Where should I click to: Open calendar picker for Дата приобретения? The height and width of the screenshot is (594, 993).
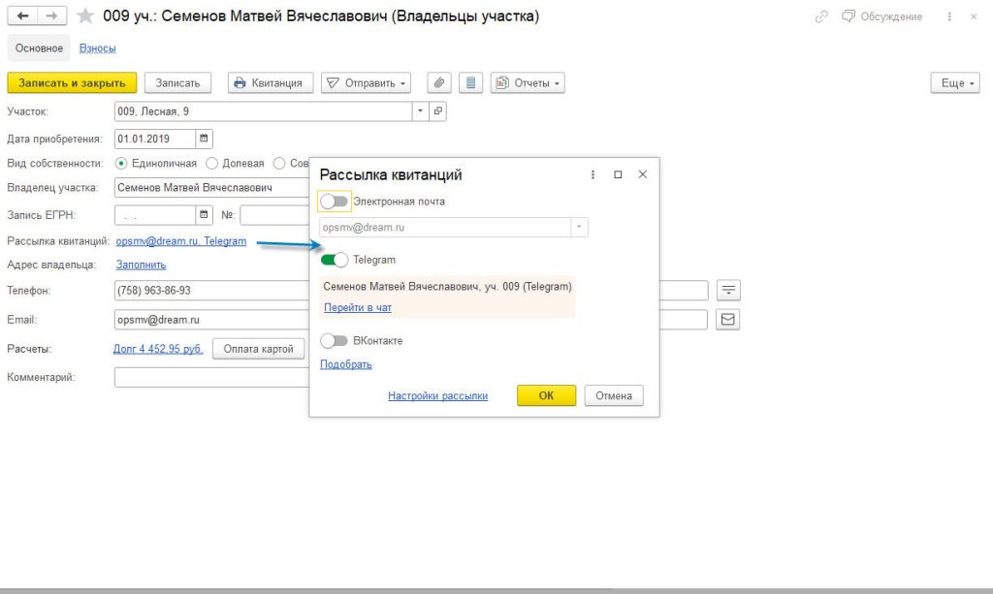(204, 138)
